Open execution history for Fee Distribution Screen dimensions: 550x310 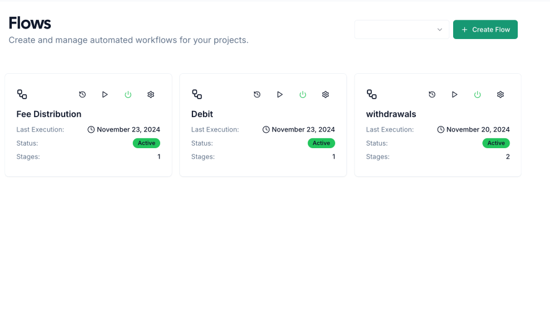pos(83,94)
